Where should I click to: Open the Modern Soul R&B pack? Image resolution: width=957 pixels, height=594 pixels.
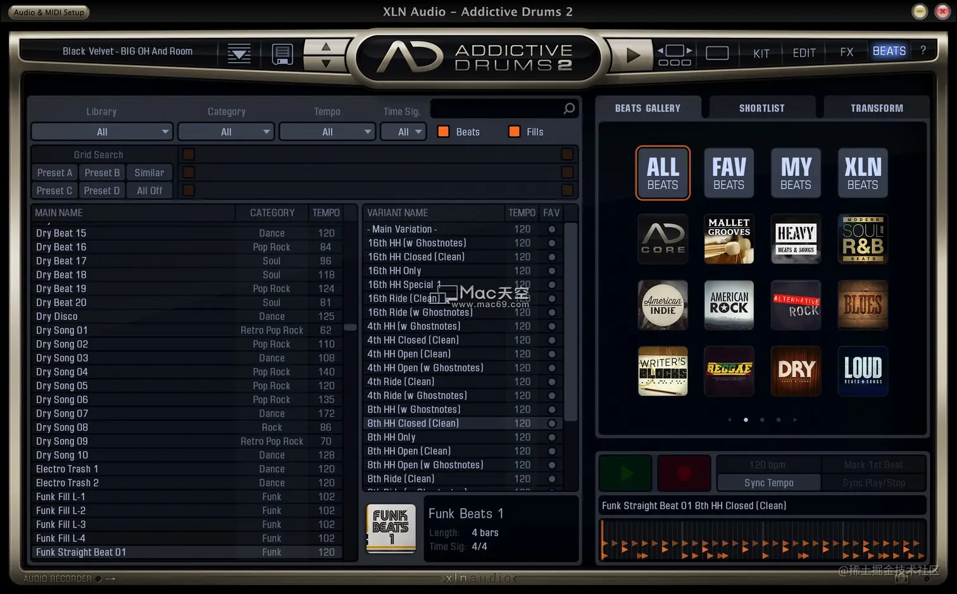[x=863, y=239]
